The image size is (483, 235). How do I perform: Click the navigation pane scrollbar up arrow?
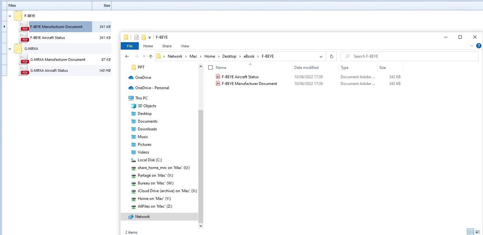point(201,66)
